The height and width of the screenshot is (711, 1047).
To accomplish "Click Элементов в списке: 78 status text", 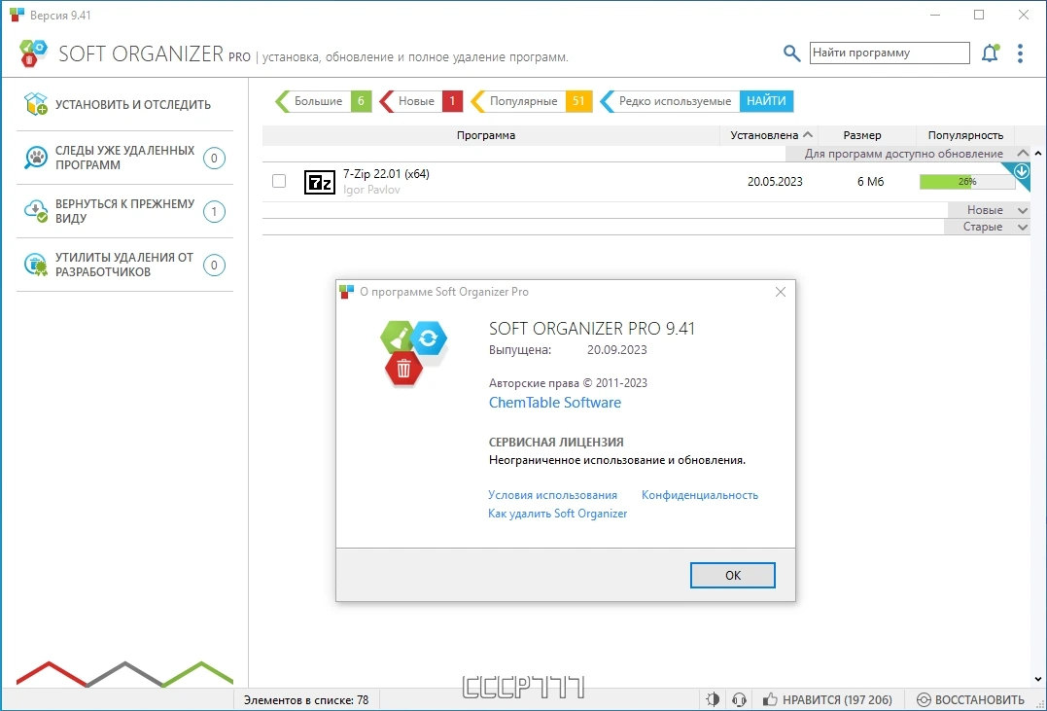I will point(306,700).
